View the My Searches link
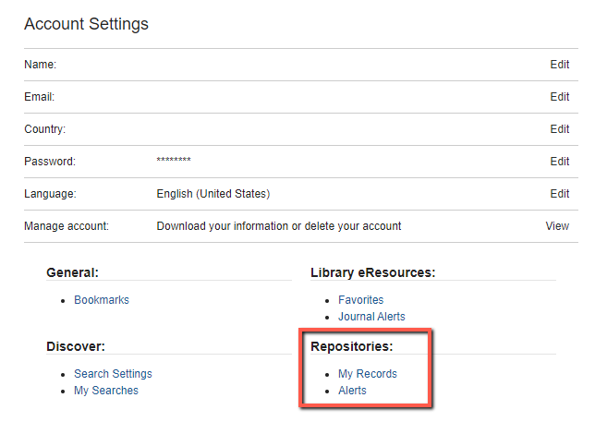595x422 pixels. pos(106,391)
